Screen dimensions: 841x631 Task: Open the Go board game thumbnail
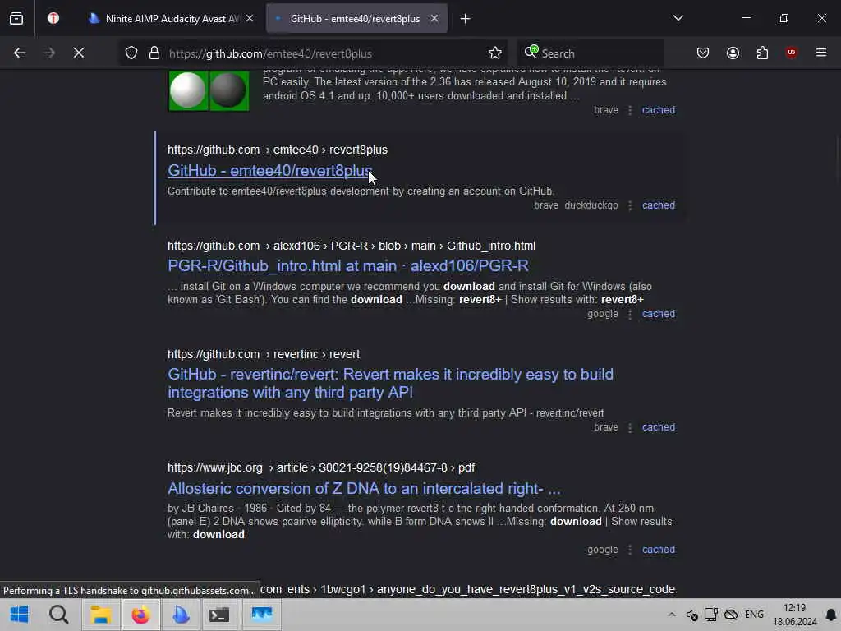(x=209, y=90)
